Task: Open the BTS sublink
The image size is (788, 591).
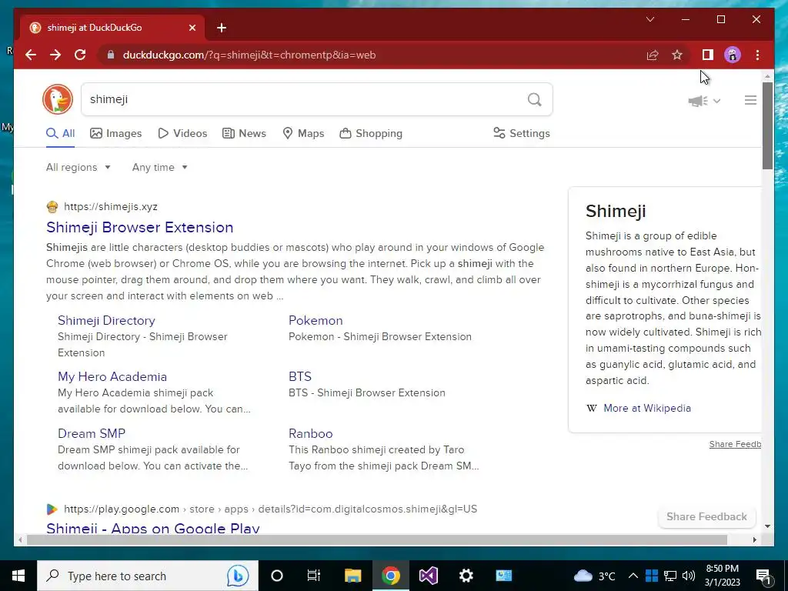Action: coord(300,377)
